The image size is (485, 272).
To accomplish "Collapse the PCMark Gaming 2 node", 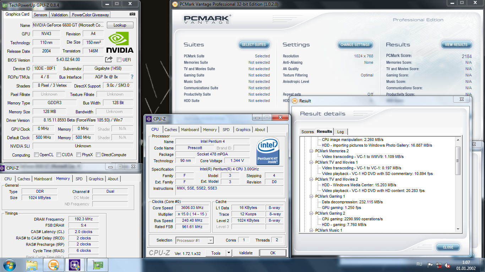I will [311, 213].
